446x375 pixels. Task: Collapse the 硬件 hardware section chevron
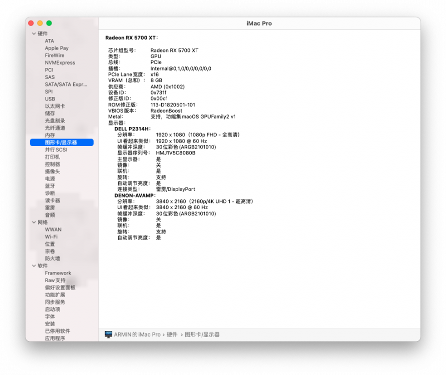coord(34,33)
